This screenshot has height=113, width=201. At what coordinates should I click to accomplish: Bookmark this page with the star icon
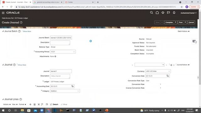coord(182,7)
